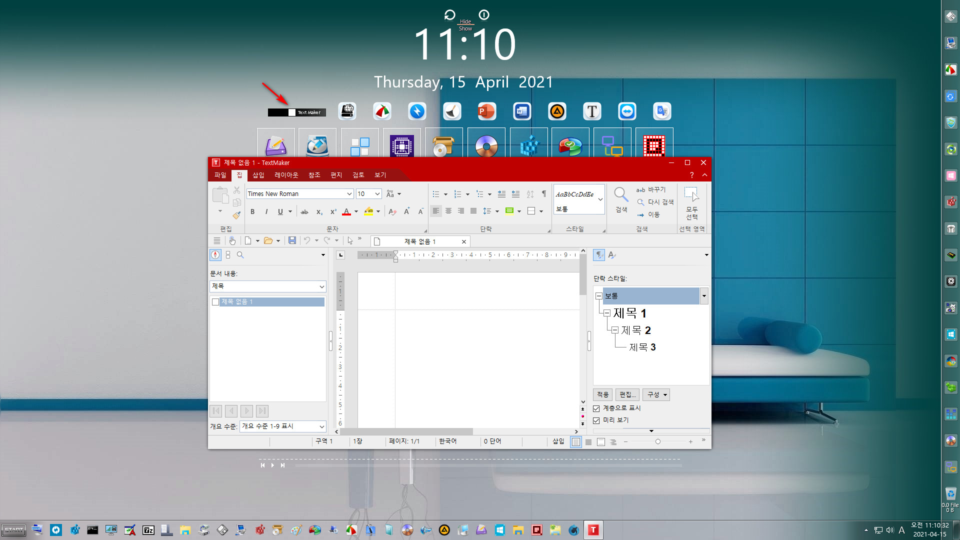Click Select All in selection group

(x=692, y=204)
